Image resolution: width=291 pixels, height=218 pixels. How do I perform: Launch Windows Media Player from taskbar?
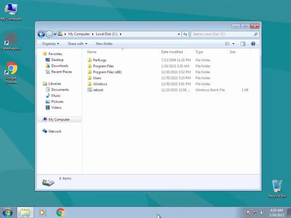pyautogui.click(x=43, y=212)
